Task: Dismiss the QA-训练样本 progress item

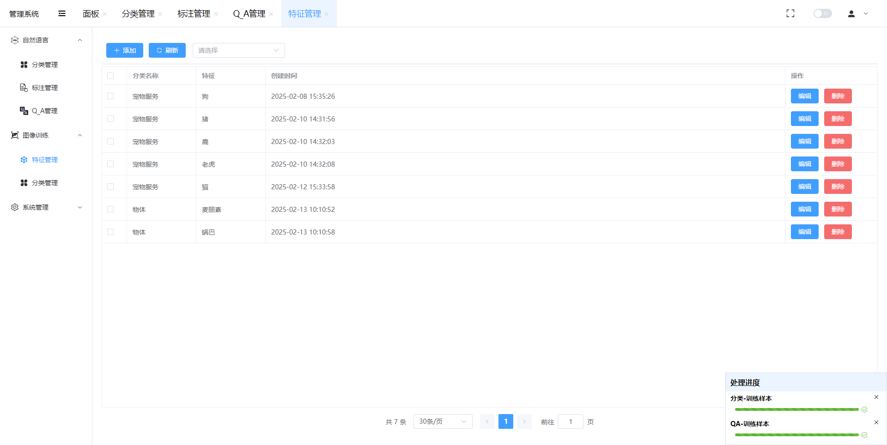Action: tap(876, 422)
